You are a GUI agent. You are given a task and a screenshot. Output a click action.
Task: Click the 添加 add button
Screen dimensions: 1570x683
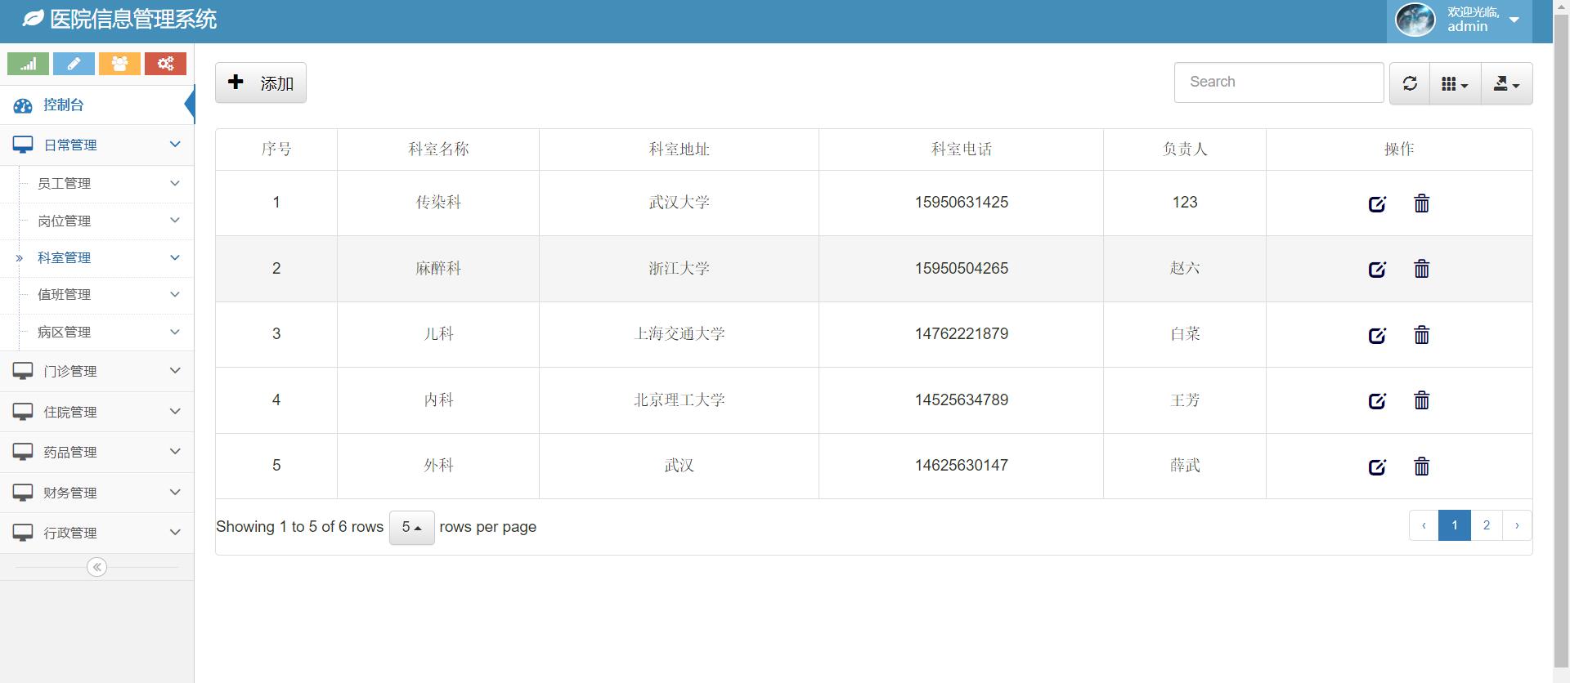point(261,83)
